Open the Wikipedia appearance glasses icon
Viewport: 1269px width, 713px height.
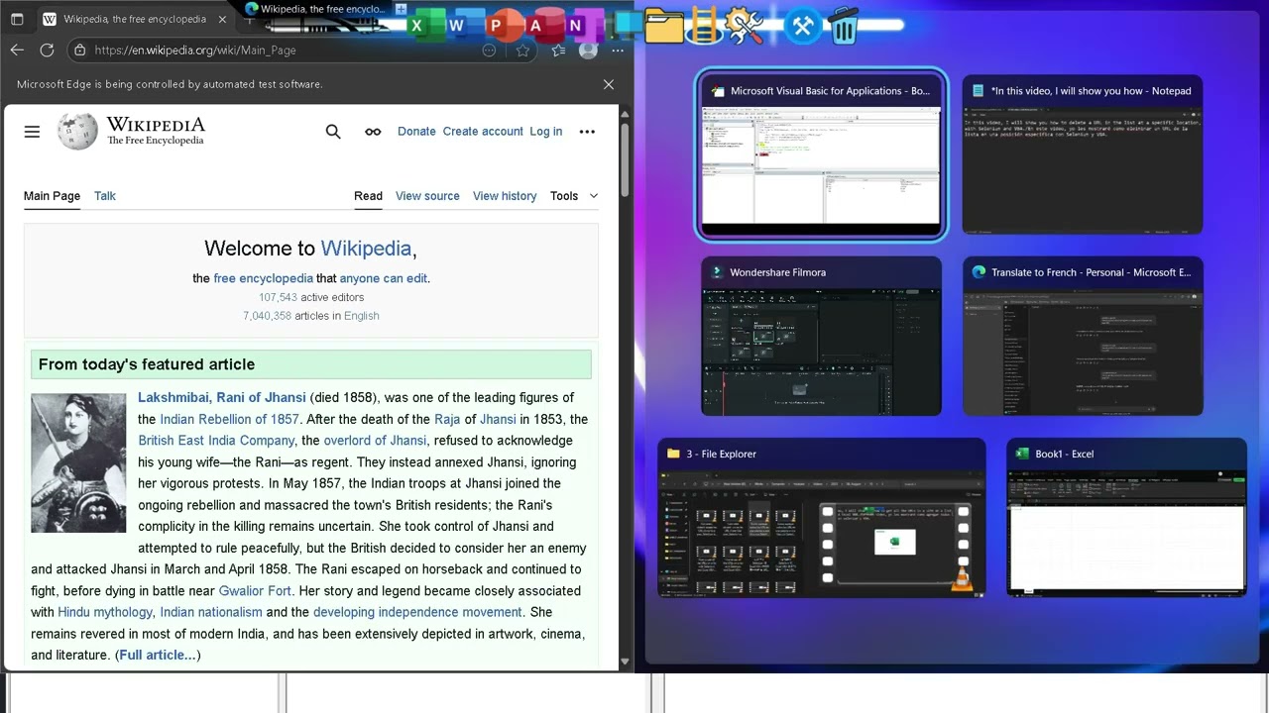[x=373, y=131]
